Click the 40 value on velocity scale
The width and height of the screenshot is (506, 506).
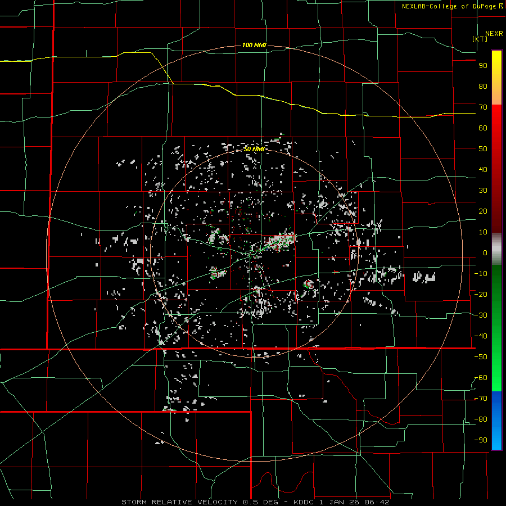coord(483,170)
